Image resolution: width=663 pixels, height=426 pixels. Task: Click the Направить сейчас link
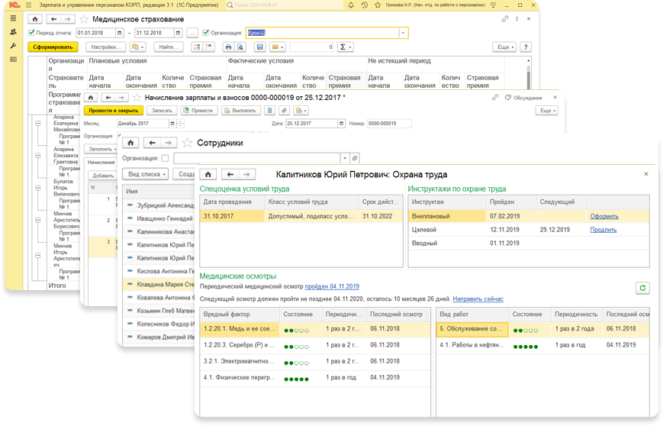coord(478,299)
